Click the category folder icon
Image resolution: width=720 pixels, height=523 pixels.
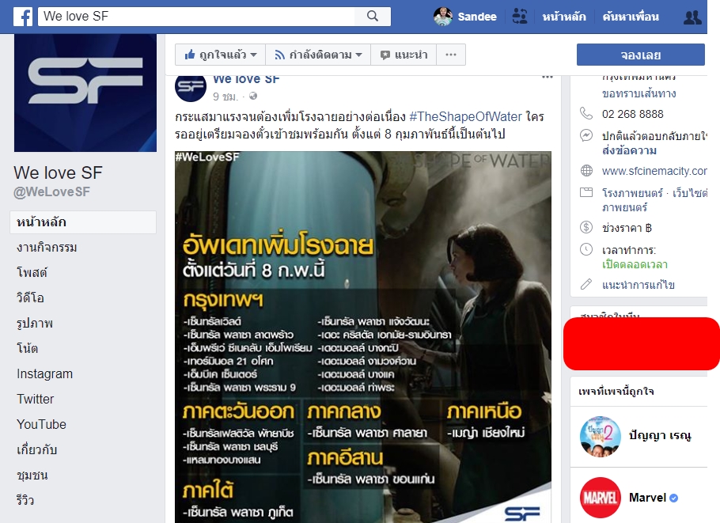[x=586, y=192]
